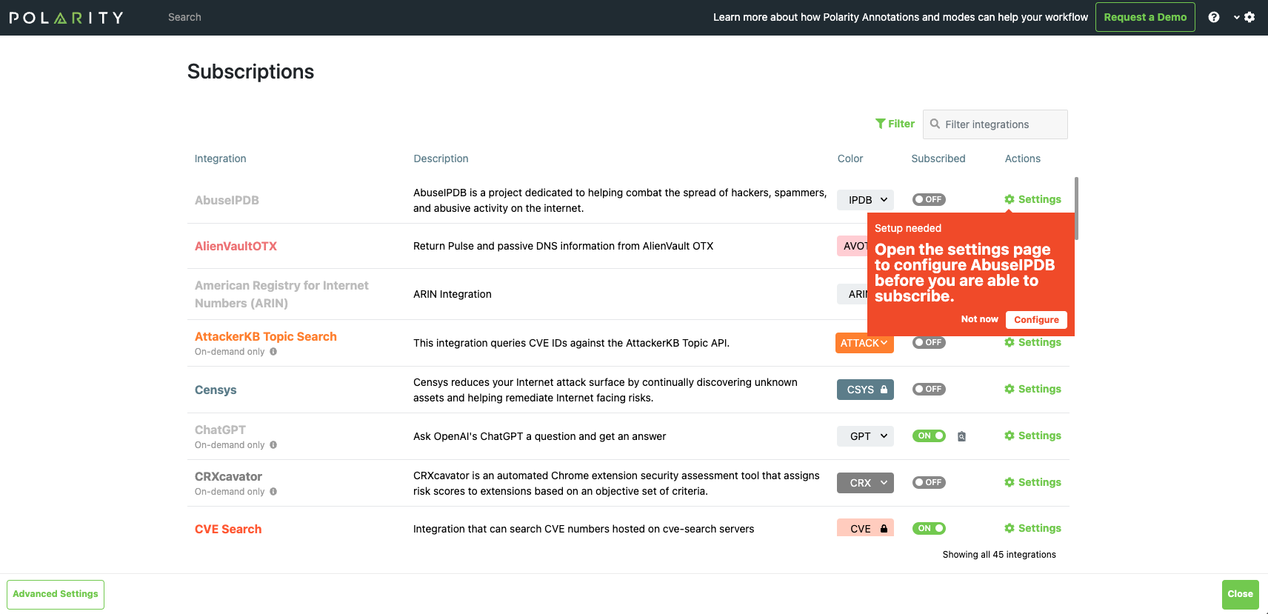Click the info icon under ChatGPT
The height and width of the screenshot is (614, 1268).
[273, 445]
